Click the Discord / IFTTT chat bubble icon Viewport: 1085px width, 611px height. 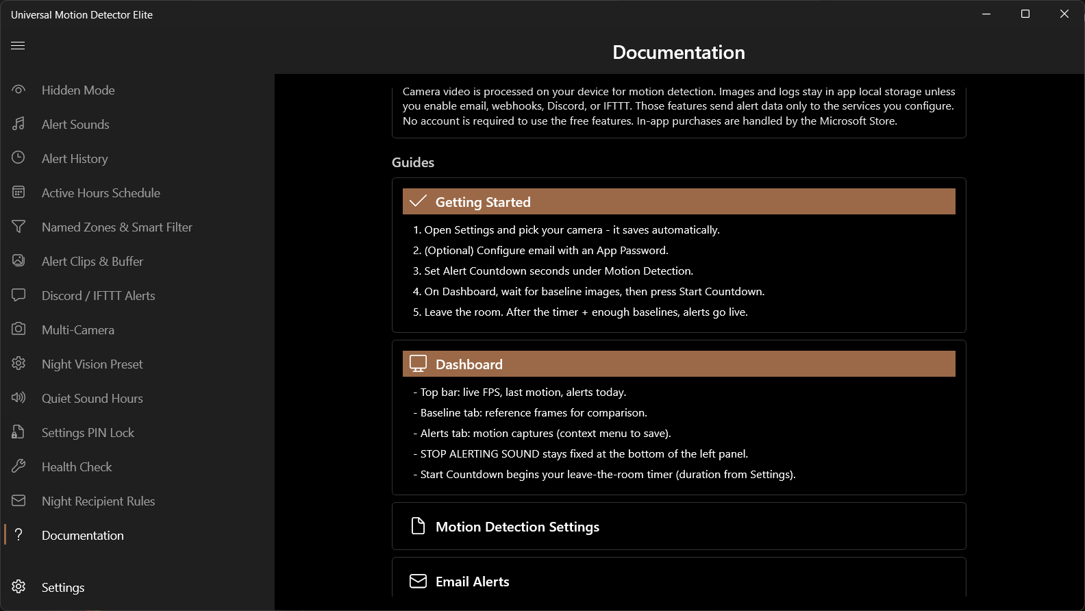[18, 295]
